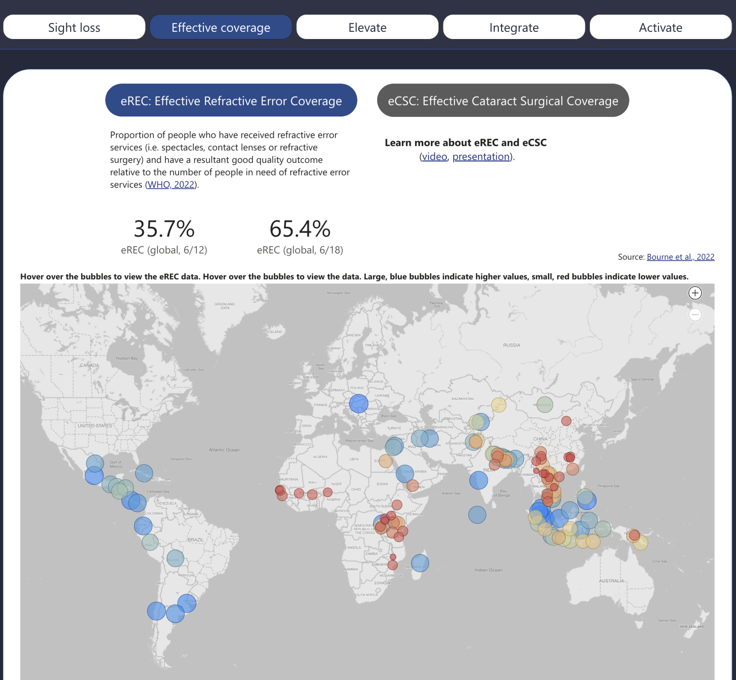Image resolution: width=736 pixels, height=680 pixels.
Task: Open the eREC and eCSC video link
Action: tap(435, 157)
